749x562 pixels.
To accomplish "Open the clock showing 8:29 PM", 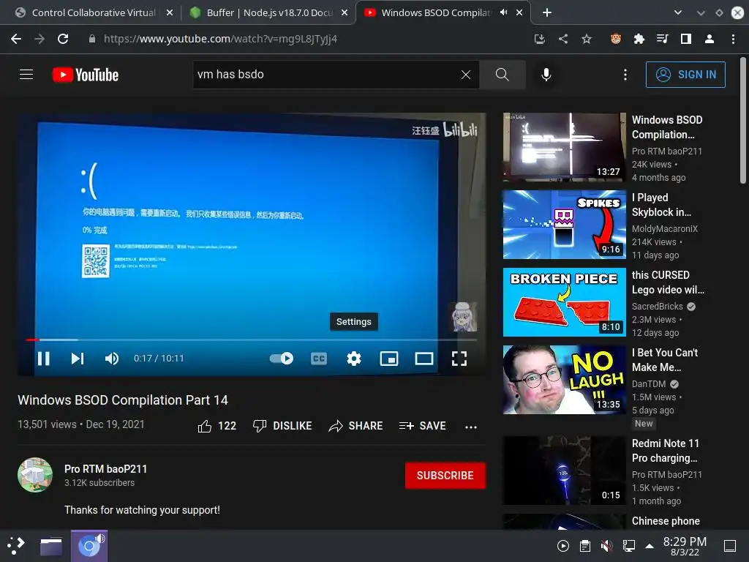I will 685,546.
